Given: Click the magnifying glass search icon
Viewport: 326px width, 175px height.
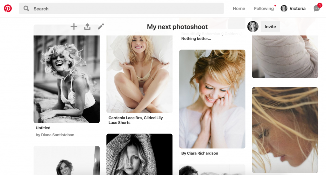Looking at the screenshot, I should click(x=26, y=9).
